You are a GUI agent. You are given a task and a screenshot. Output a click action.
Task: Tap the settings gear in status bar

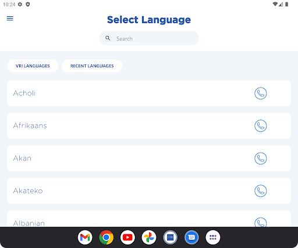tap(20, 4)
